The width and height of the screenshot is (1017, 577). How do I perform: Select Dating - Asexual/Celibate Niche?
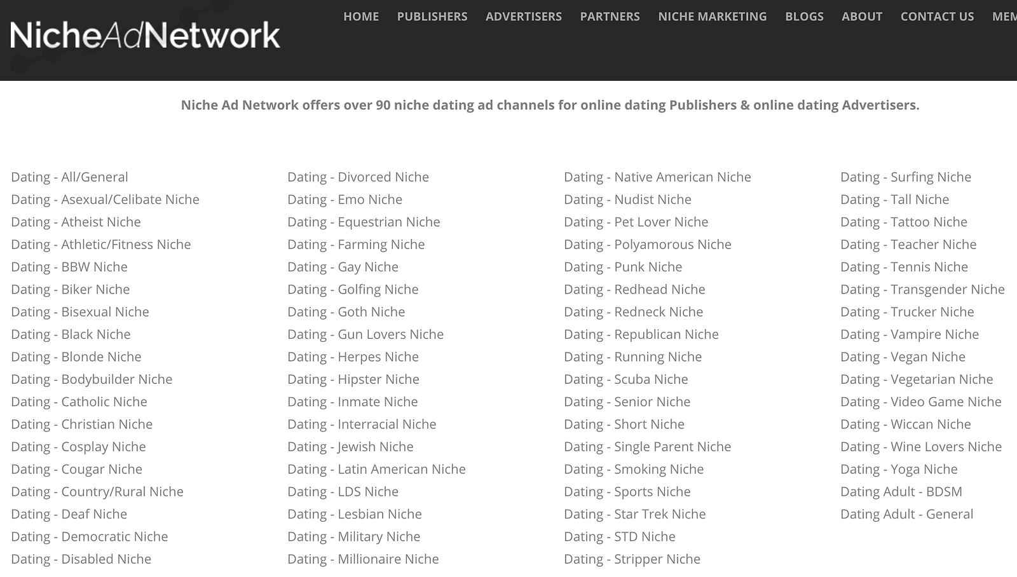click(105, 200)
